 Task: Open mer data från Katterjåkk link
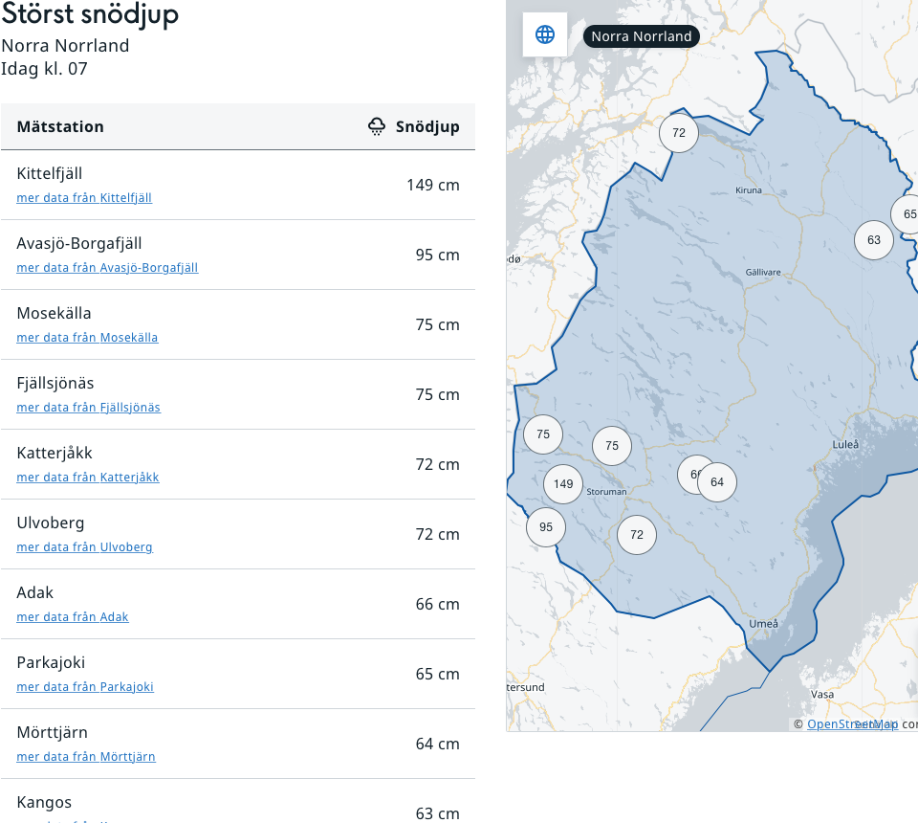[x=88, y=478]
